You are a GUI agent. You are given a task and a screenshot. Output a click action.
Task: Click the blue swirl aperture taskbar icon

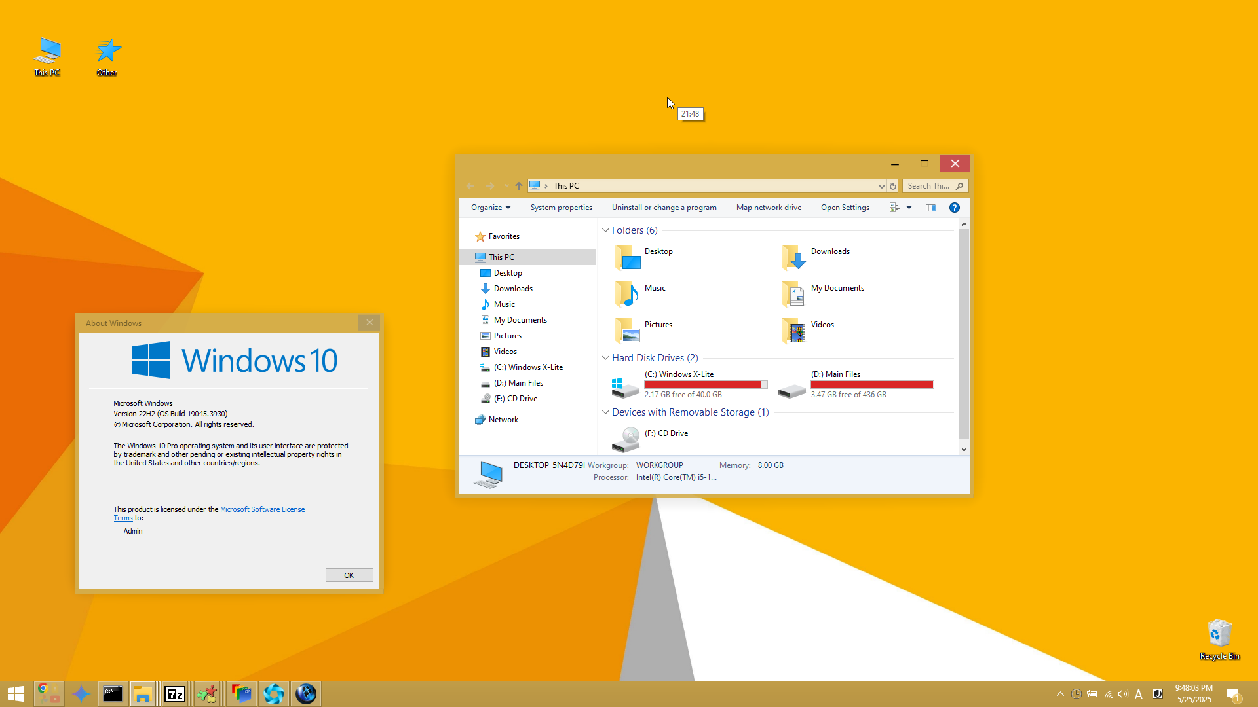274,694
